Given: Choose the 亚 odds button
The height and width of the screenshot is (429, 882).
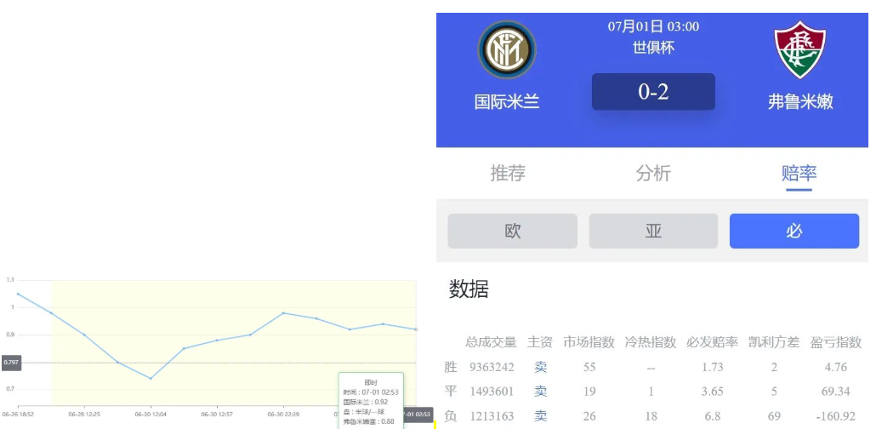Looking at the screenshot, I should [x=653, y=231].
